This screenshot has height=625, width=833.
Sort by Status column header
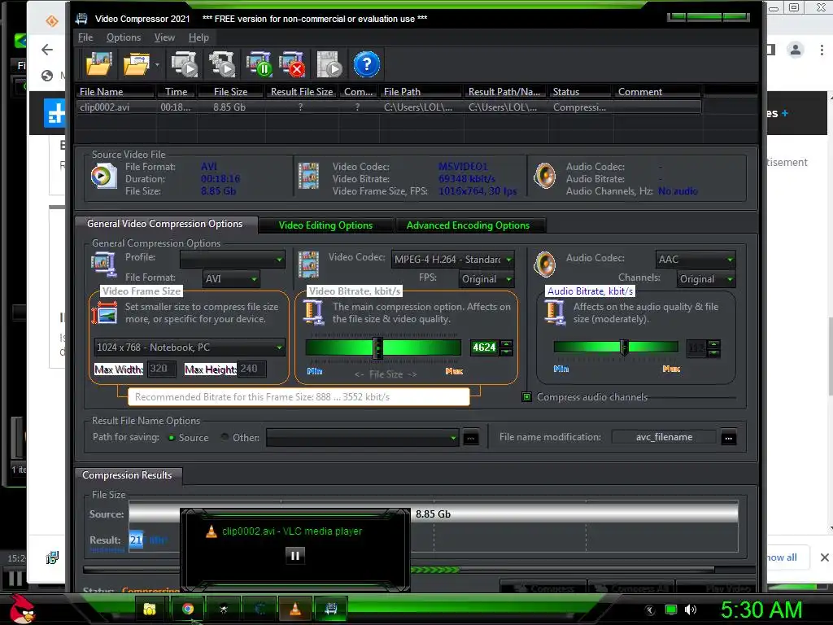580,92
